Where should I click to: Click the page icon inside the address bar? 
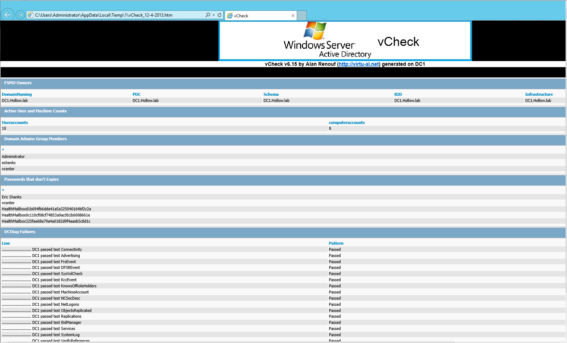30,15
